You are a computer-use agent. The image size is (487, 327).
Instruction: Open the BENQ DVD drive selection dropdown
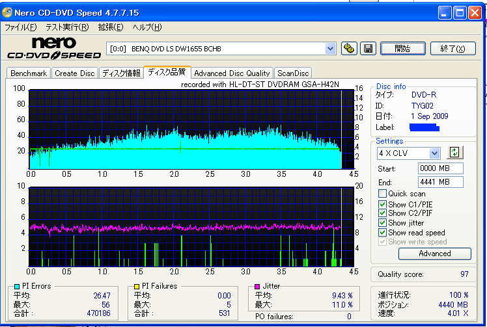click(x=330, y=49)
